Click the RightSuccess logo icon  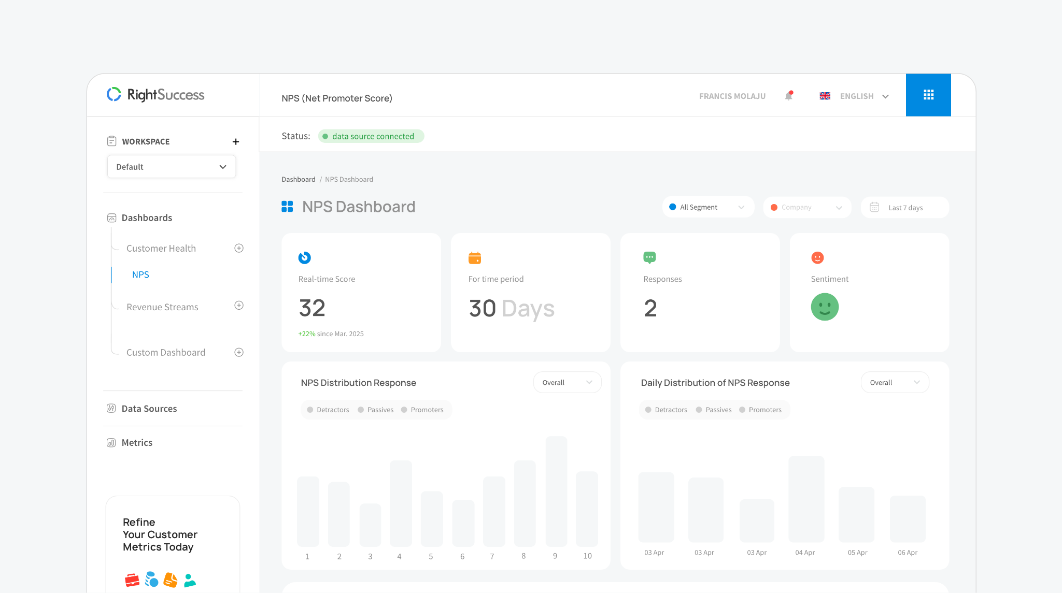(114, 95)
